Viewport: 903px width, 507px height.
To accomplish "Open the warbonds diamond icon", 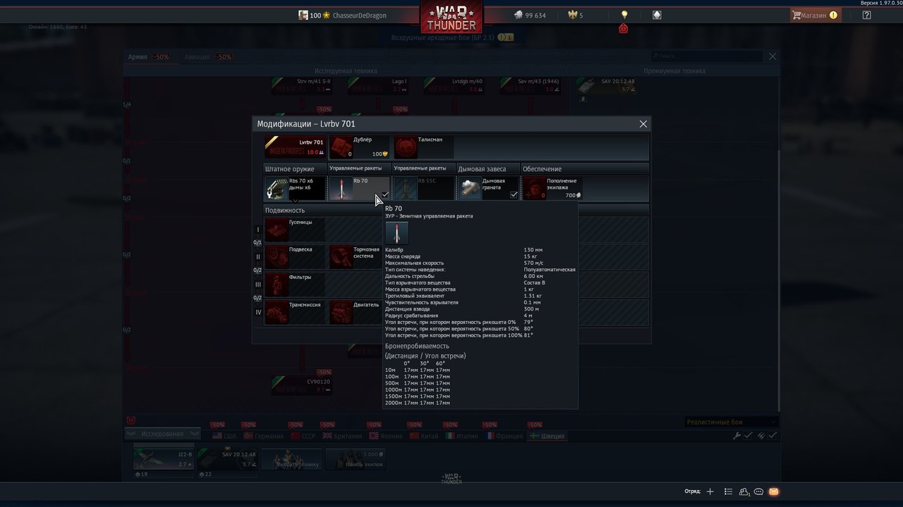I will tap(657, 15).
